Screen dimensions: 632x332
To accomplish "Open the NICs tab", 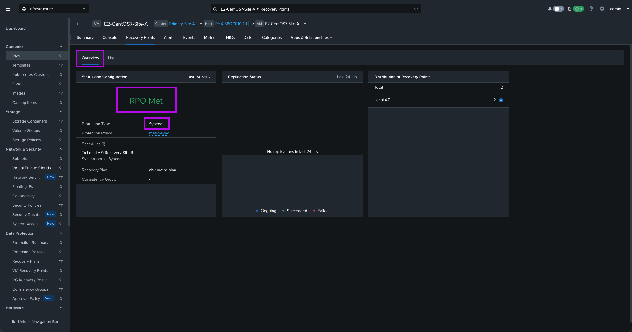I will tap(230, 38).
